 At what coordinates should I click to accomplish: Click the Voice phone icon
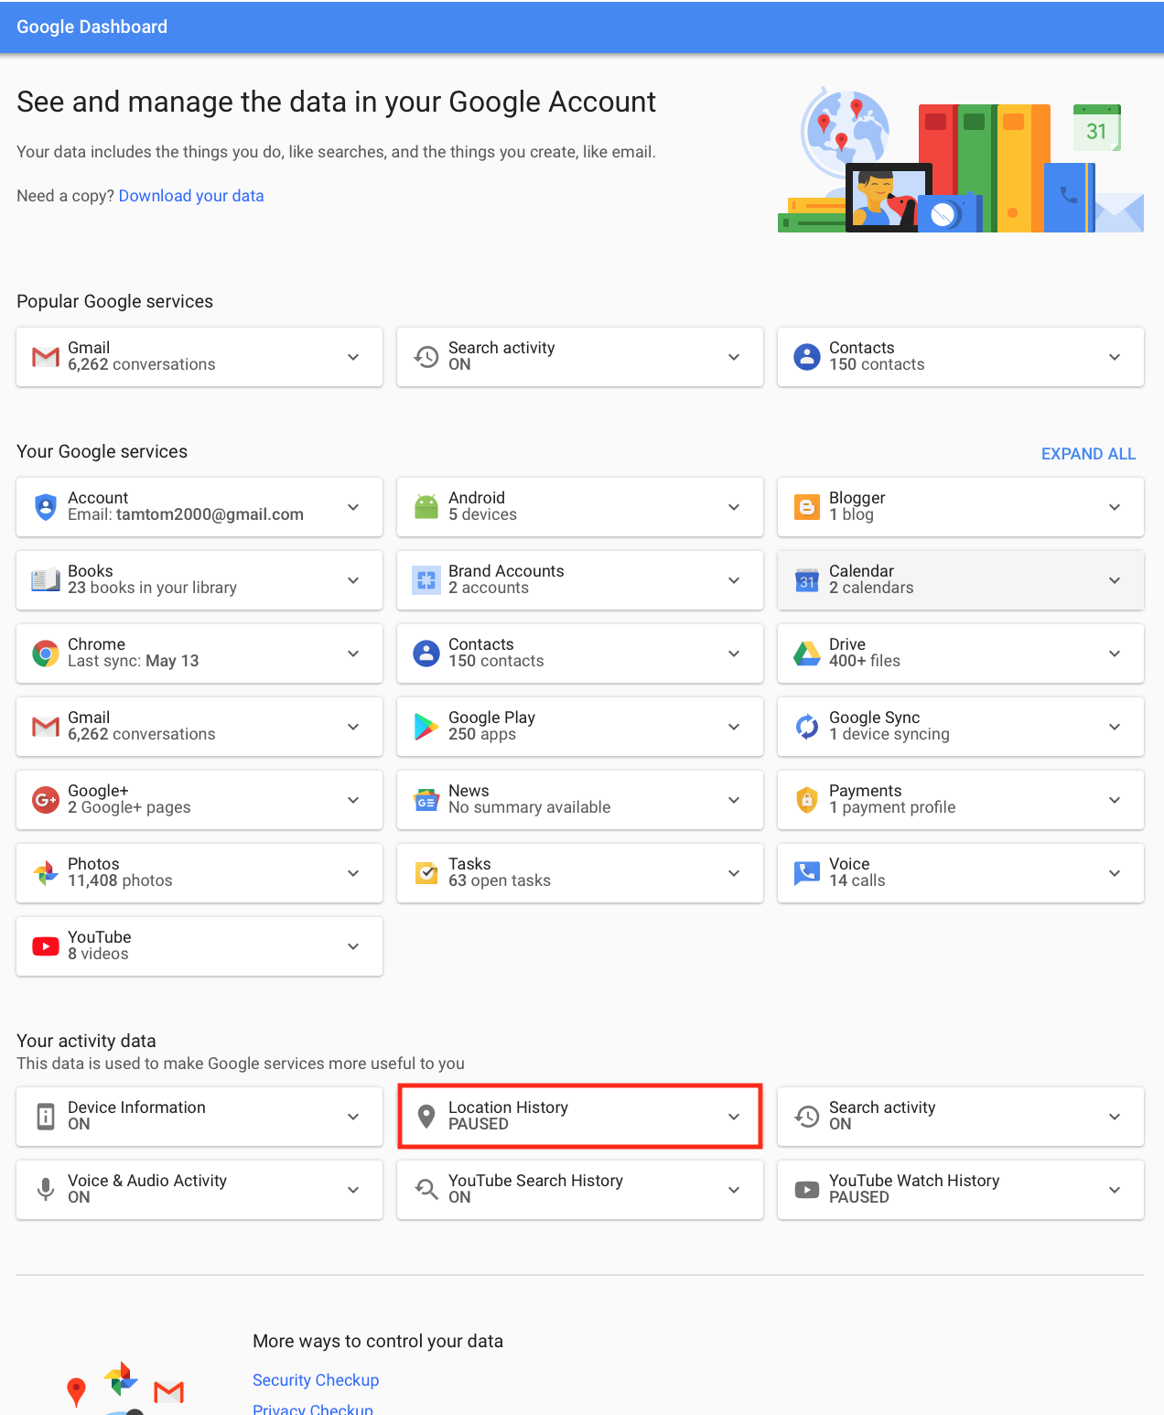807,873
